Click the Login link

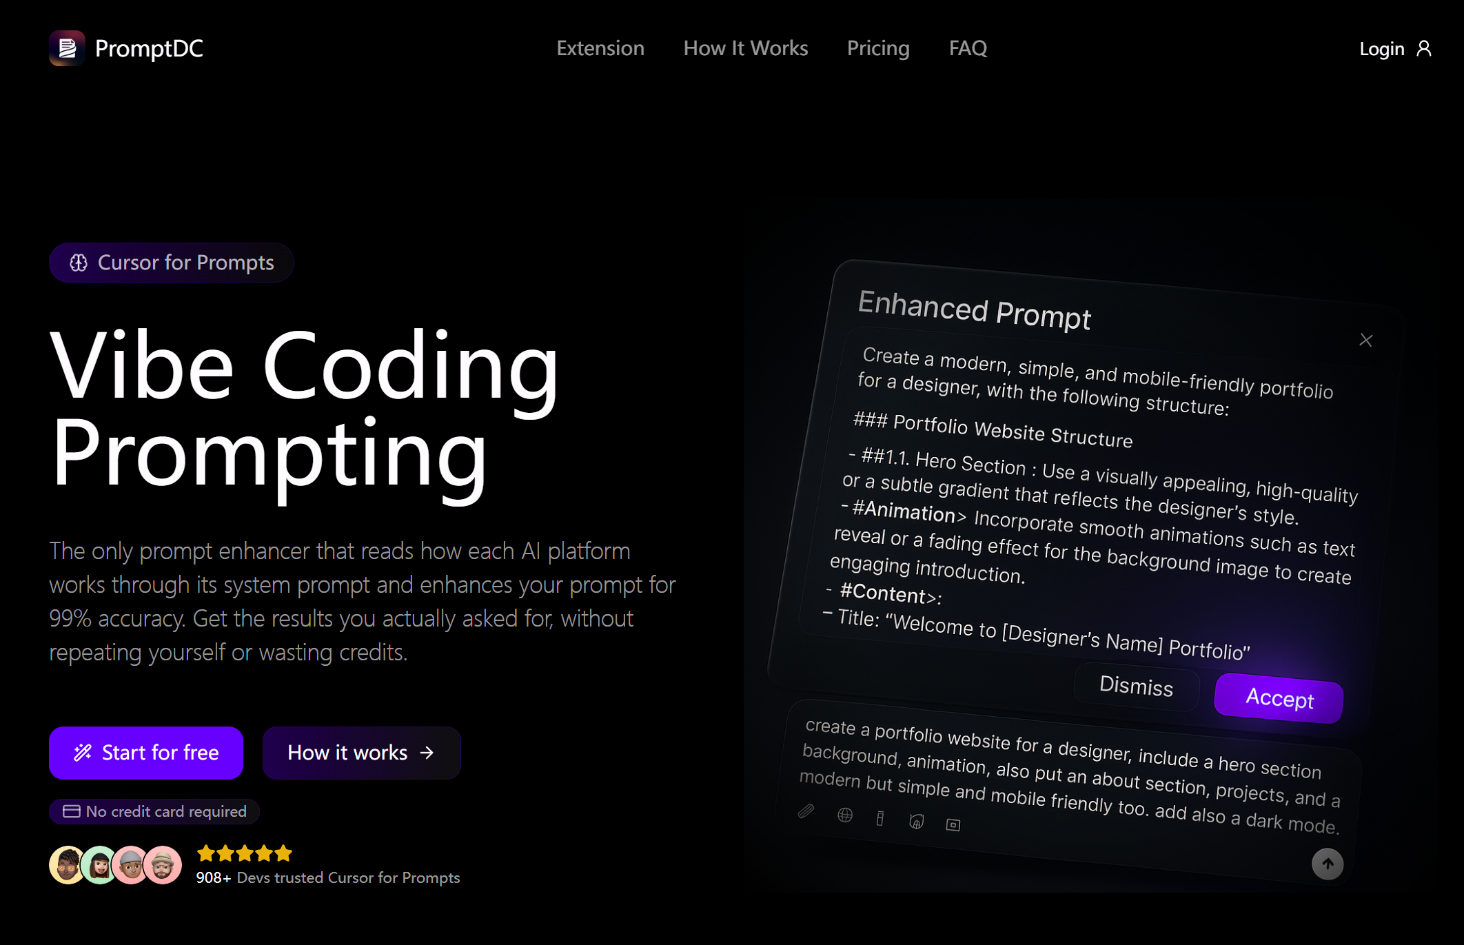point(1381,48)
